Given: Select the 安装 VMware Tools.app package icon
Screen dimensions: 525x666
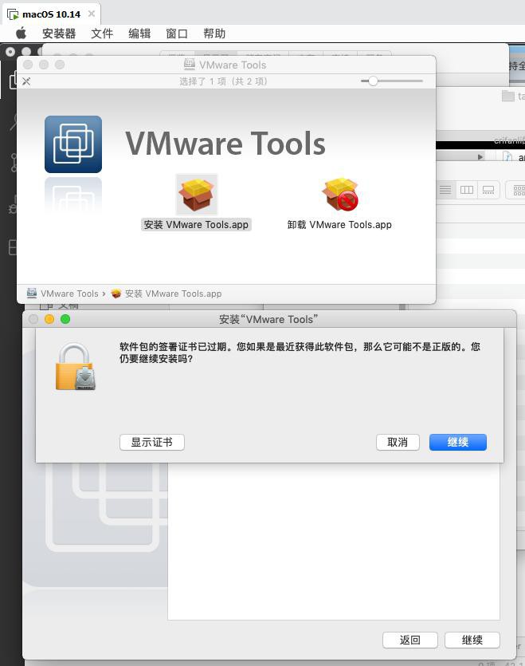Looking at the screenshot, I should [196, 195].
